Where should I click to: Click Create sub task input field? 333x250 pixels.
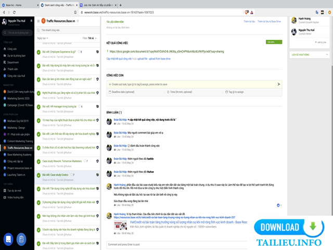coord(191,84)
